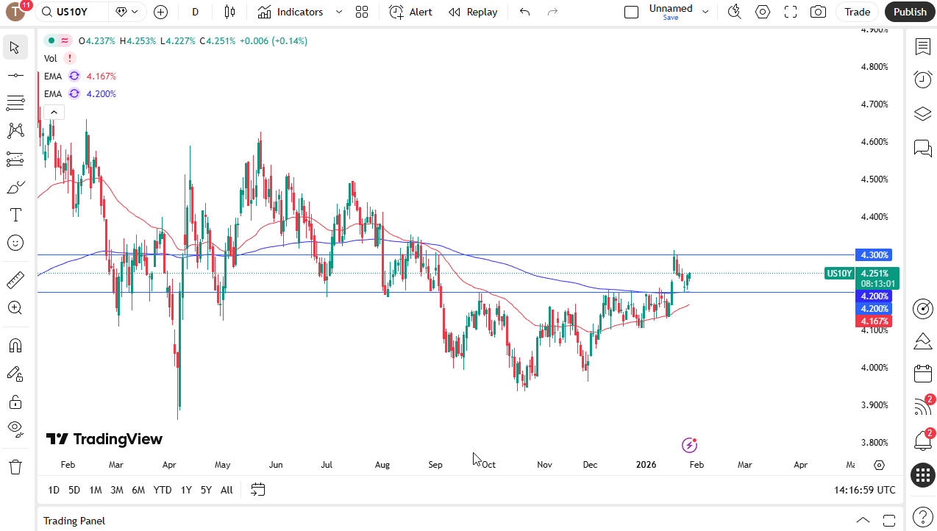Open chart settings hexagon icon
Image resolution: width=937 pixels, height=531 pixels.
click(763, 12)
